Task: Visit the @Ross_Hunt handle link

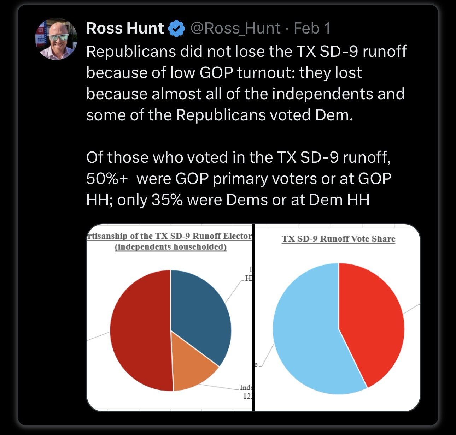Action: [x=235, y=28]
